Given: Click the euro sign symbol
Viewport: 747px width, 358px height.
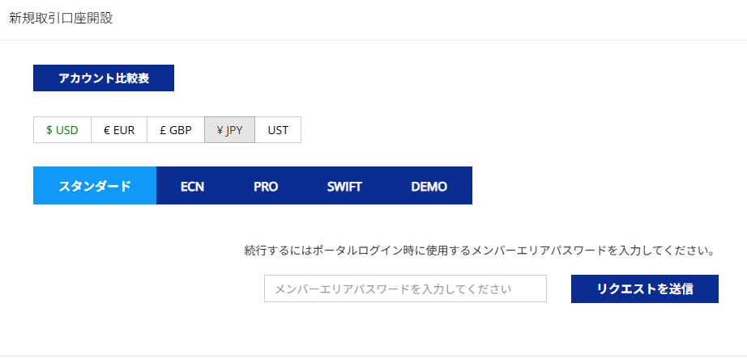Looking at the screenshot, I should pos(107,130).
